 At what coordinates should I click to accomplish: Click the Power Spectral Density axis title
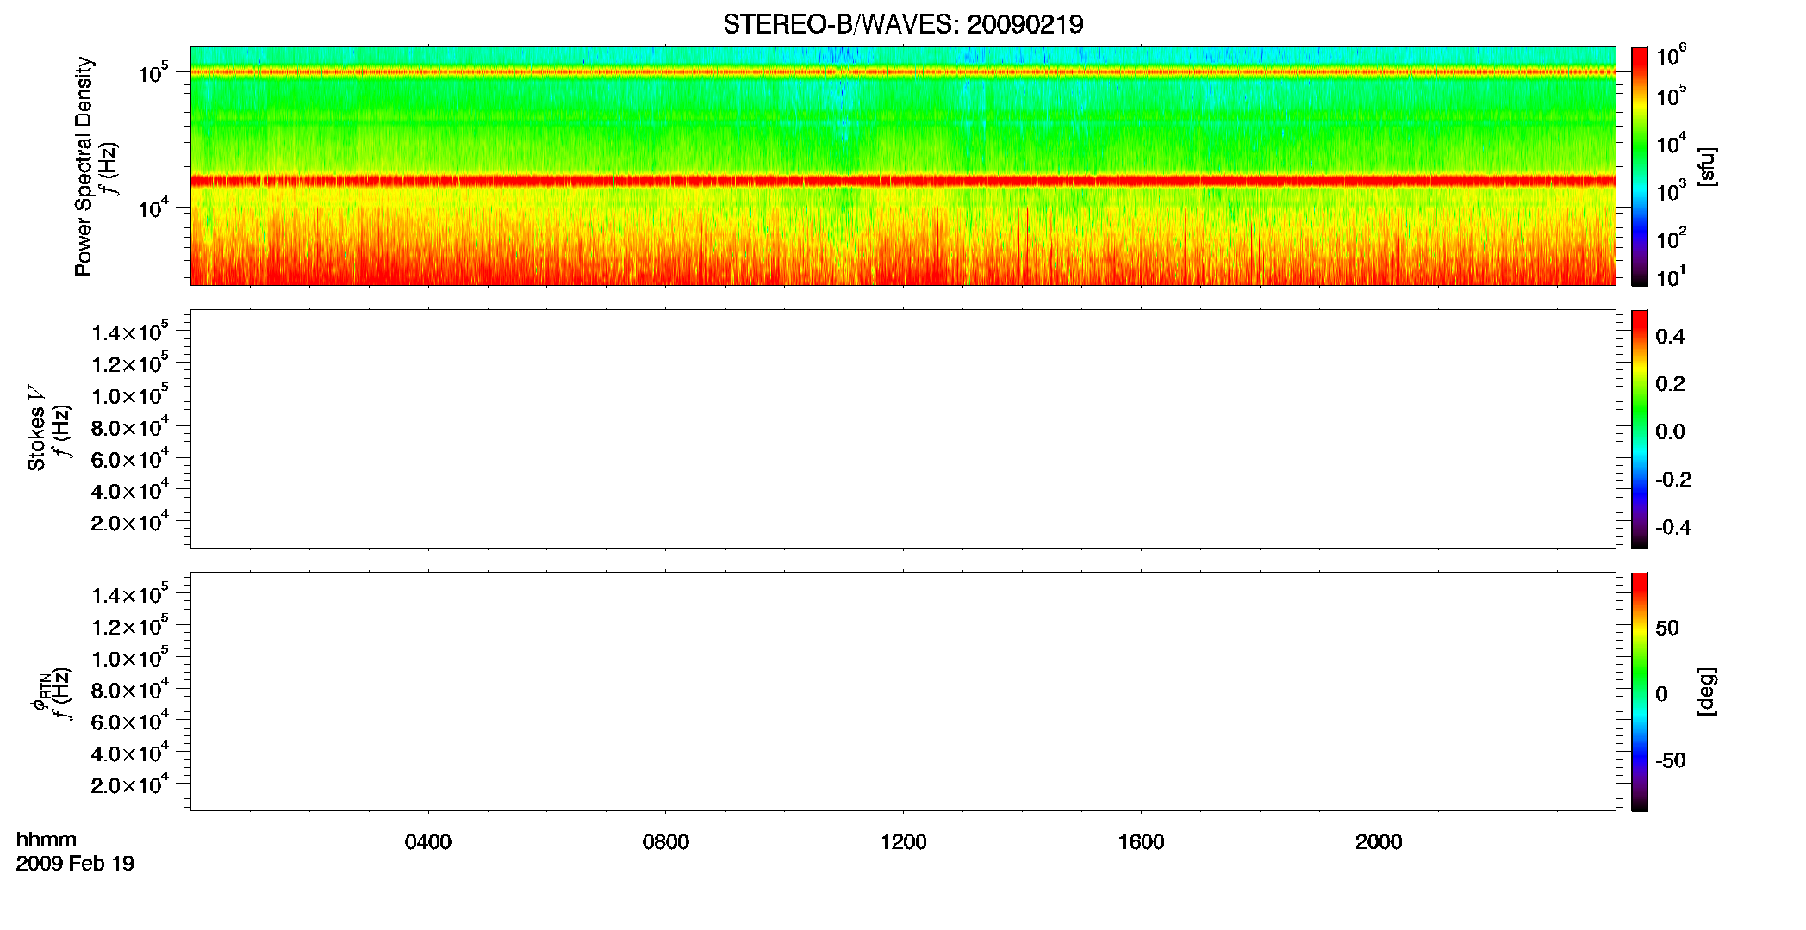click(x=84, y=166)
